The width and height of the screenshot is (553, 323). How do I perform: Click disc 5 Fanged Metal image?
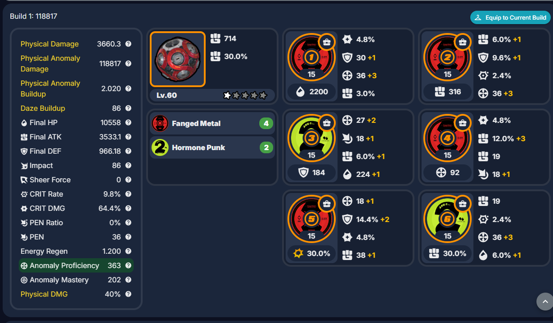pos(312,219)
